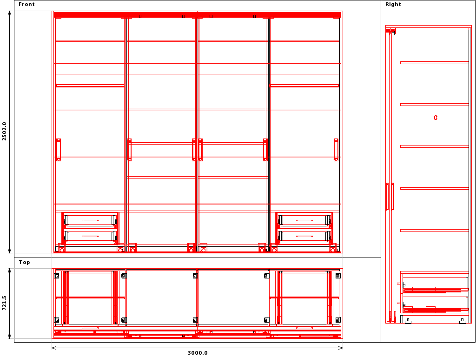
Task: Select the 2502.0 height dimension text
Action: pos(5,131)
